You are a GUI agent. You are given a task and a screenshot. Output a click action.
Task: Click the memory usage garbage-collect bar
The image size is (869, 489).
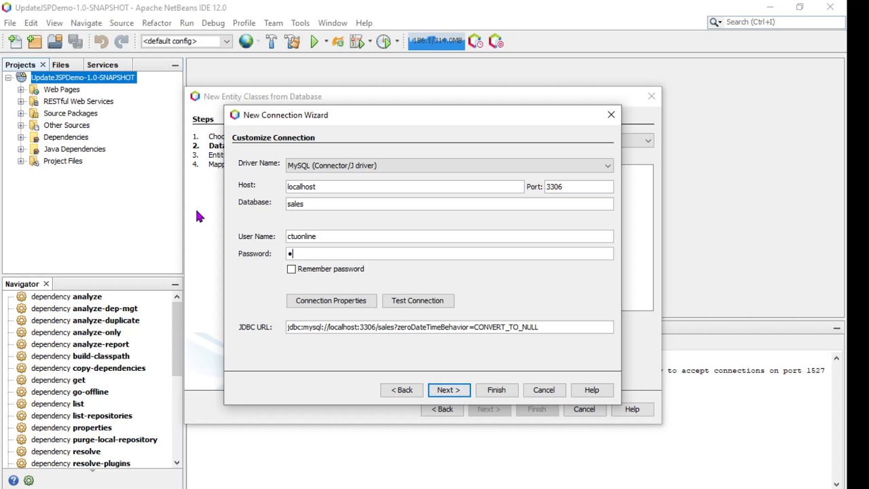click(436, 41)
